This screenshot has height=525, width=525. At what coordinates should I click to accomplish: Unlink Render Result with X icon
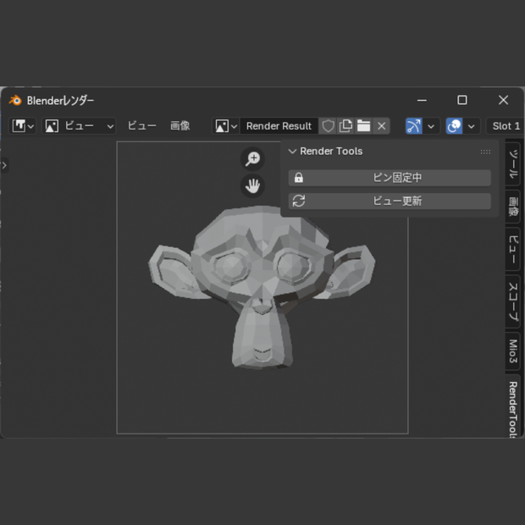pos(381,126)
